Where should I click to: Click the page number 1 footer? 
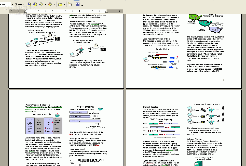click(x=106, y=80)
